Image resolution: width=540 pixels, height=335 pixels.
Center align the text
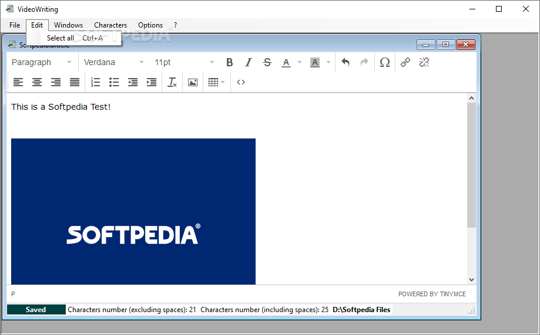point(37,82)
